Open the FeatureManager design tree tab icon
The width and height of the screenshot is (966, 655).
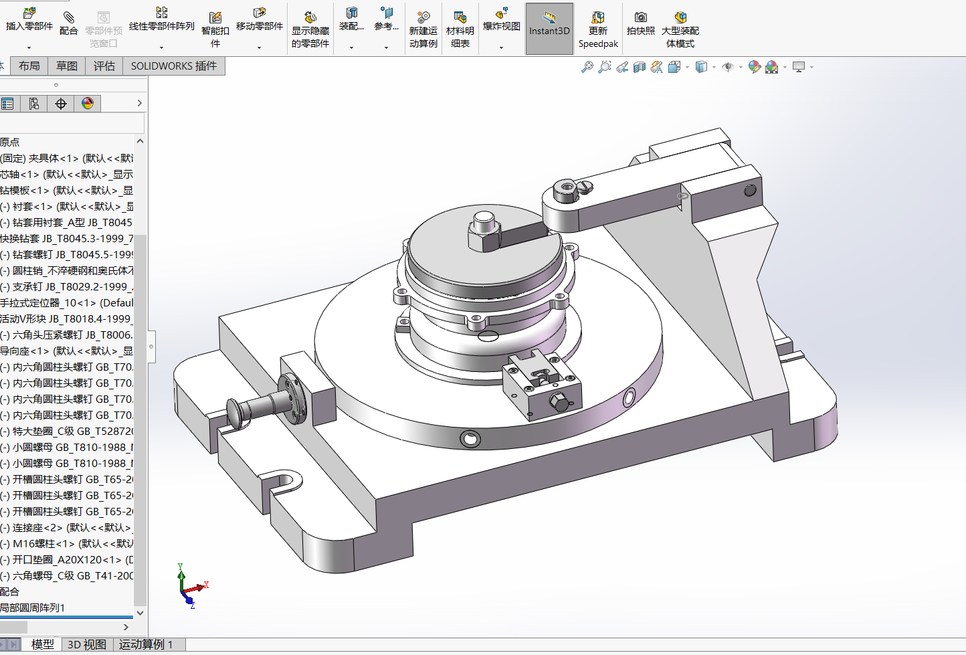click(7, 104)
